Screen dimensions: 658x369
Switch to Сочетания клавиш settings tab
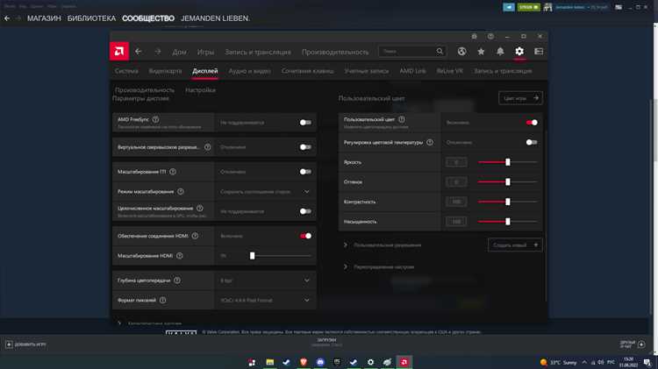click(308, 71)
